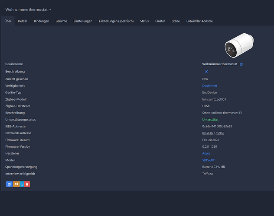
Task: Click the orange reconfigure device button
Action: coord(16,184)
